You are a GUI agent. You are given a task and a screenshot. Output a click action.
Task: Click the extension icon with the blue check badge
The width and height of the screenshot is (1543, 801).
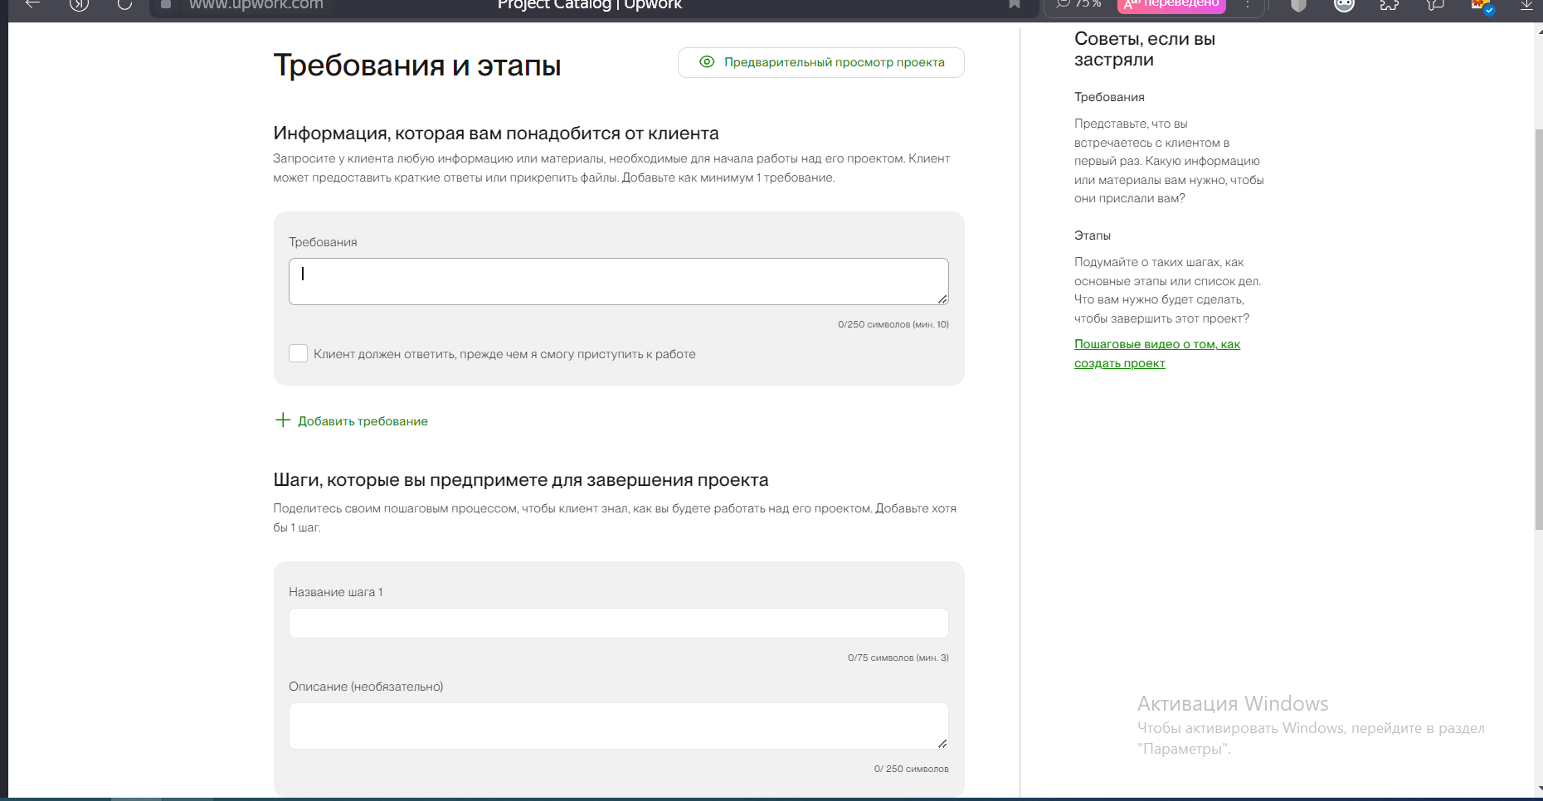pos(1482,7)
